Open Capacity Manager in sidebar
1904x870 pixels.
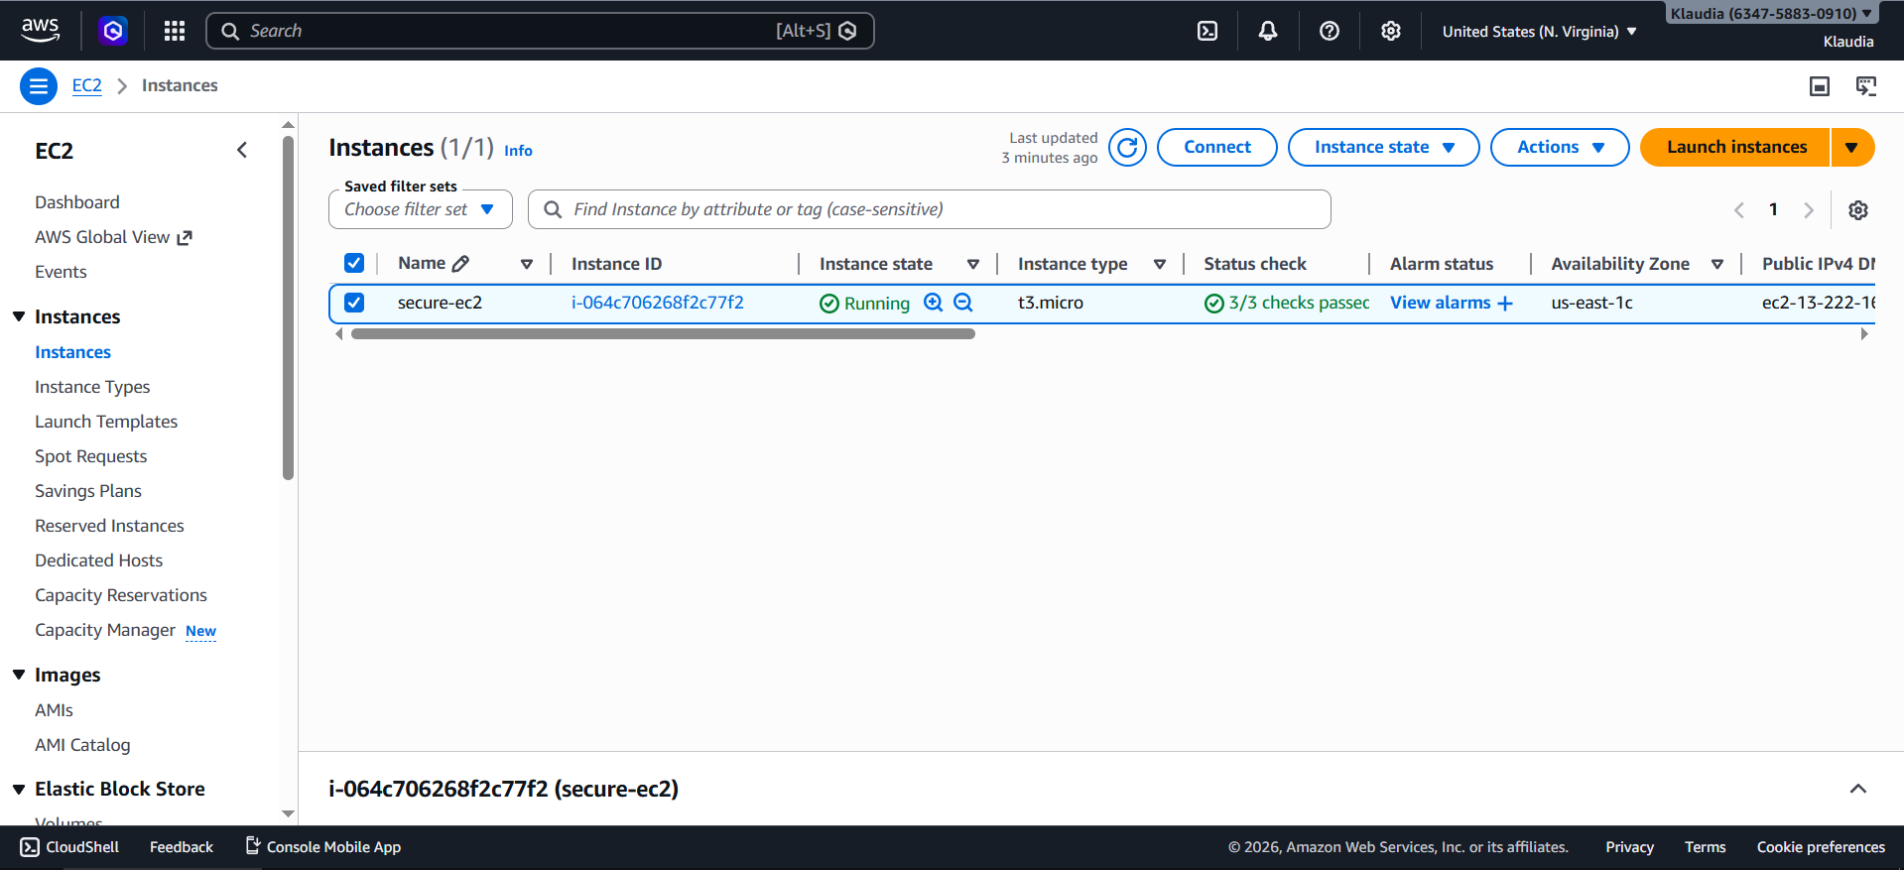[x=105, y=630]
